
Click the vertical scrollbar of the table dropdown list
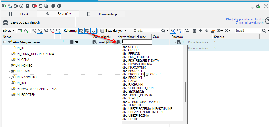pos(185,92)
